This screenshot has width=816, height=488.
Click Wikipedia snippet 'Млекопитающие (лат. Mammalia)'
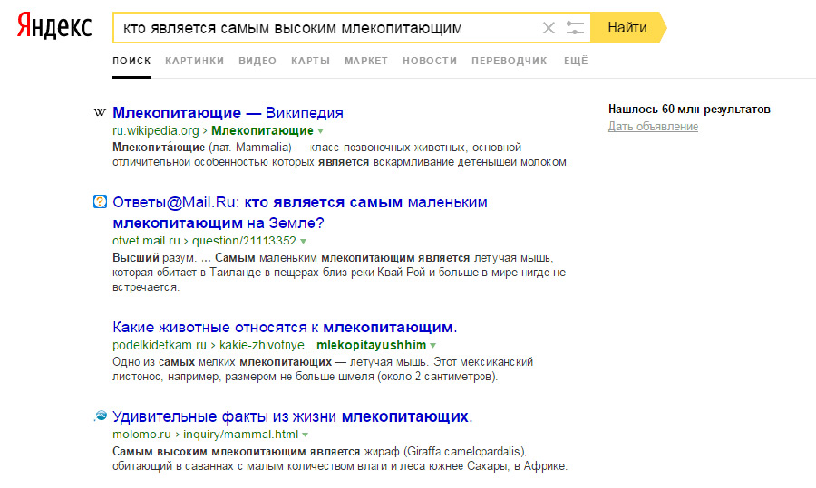(201, 147)
